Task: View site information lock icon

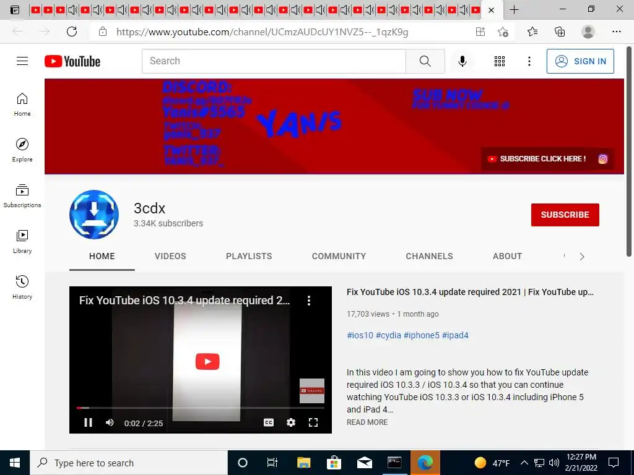Action: (x=103, y=32)
